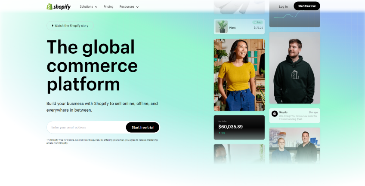Click the green up arrow under Net Sales
Image resolution: width=365 pixels, height=186 pixels.
pos(219,133)
